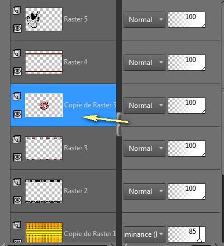Expand the Luminance blend mode dropdown
Viewport: 224px width, 246px height.
click(144, 234)
